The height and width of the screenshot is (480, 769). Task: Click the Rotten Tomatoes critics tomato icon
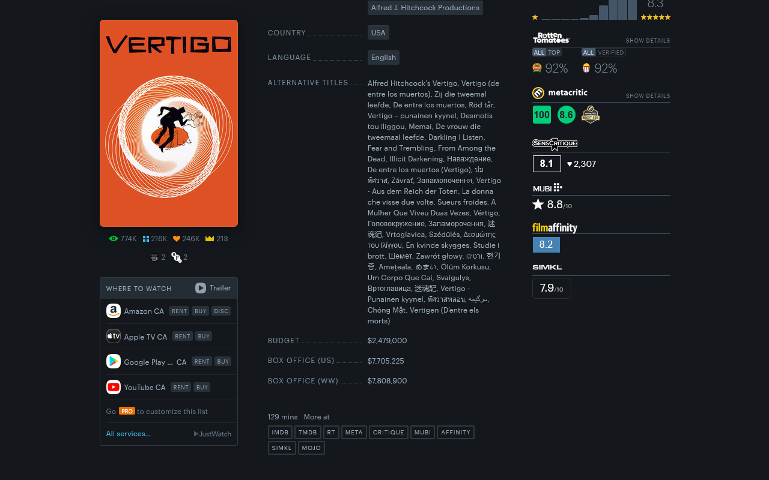[536, 68]
